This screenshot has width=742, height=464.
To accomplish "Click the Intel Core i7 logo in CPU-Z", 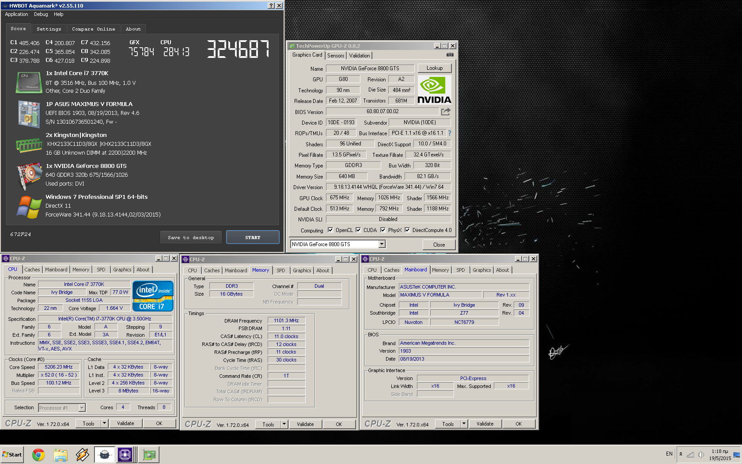I will (x=153, y=296).
